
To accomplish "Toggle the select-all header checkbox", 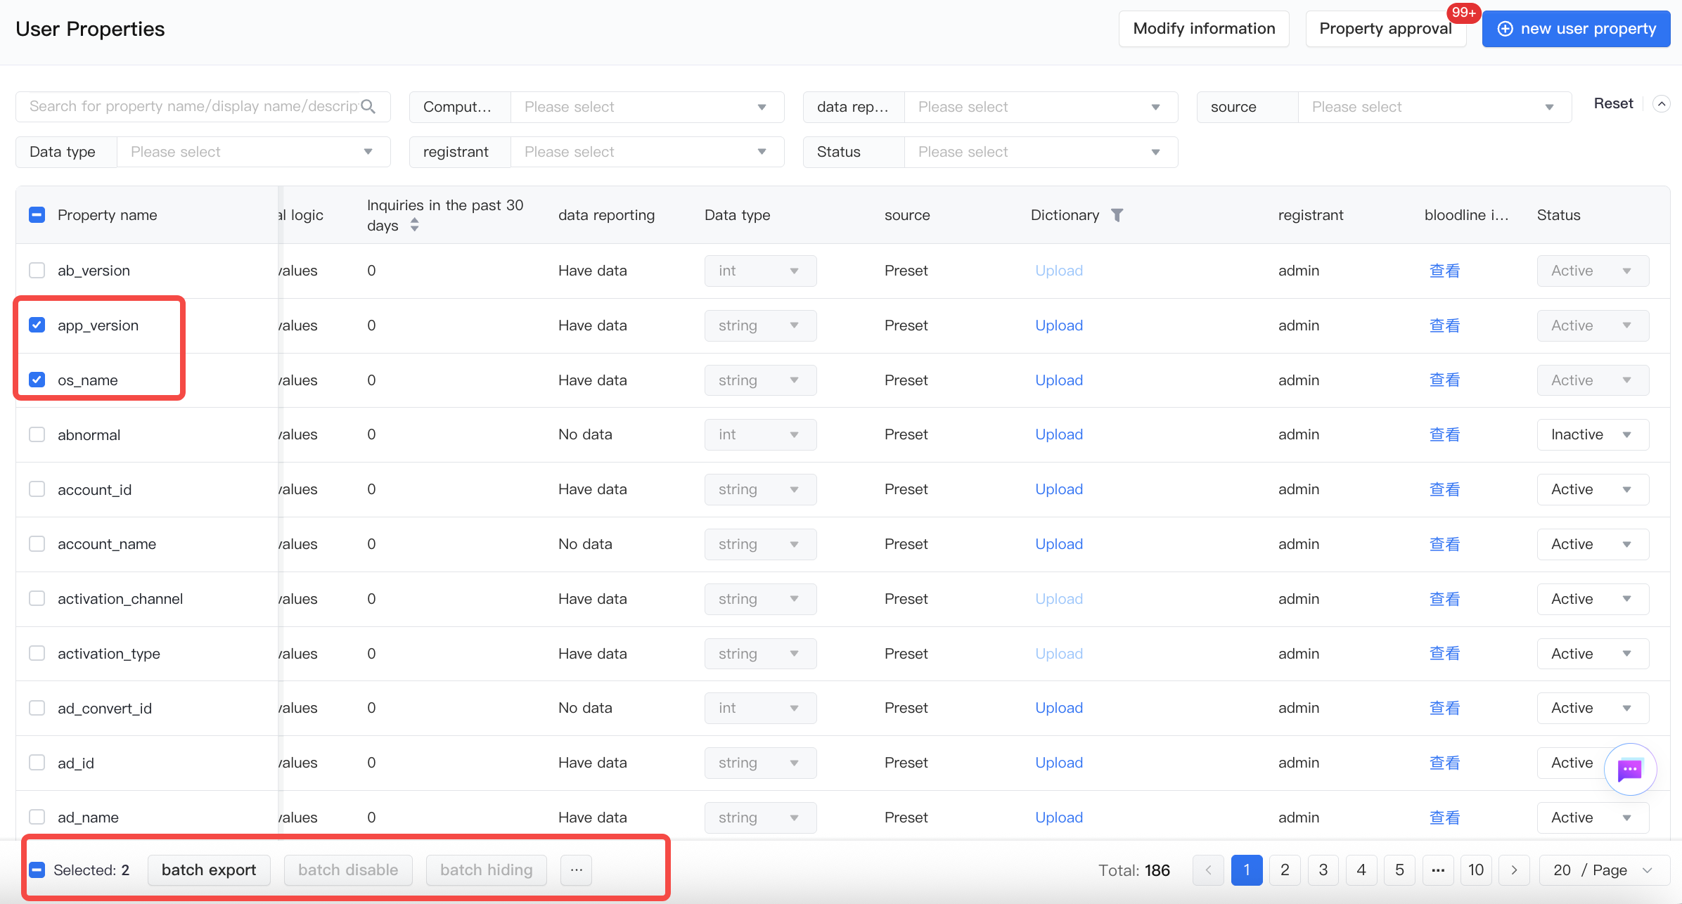I will (37, 215).
